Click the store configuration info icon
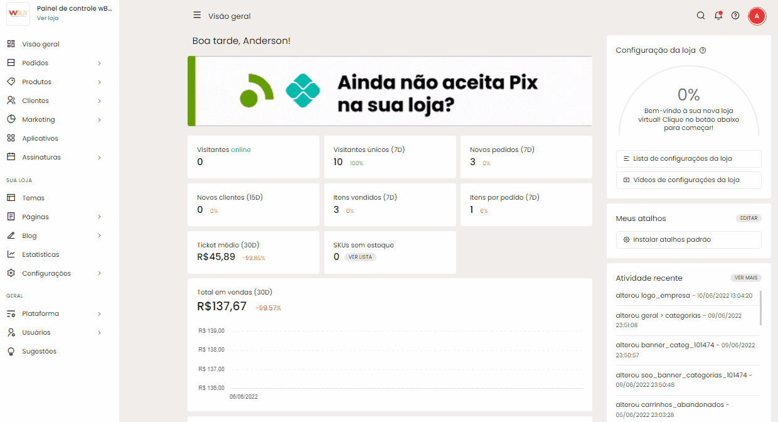The image size is (778, 422). click(703, 50)
